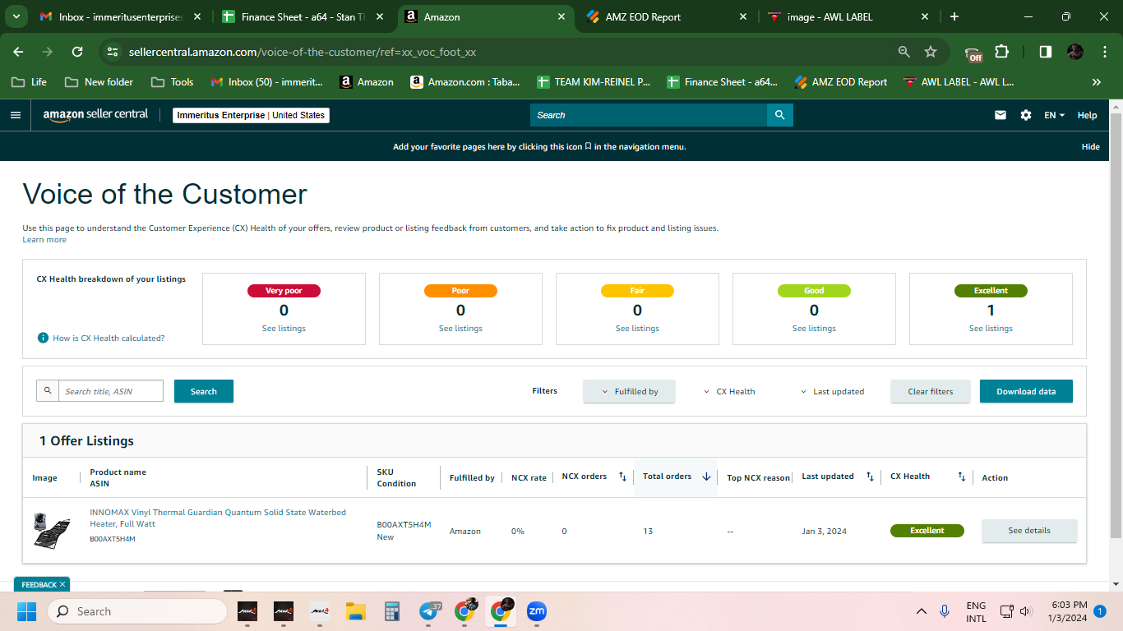See listings under the Excellent category
This screenshot has height=631, width=1123.
tap(991, 329)
